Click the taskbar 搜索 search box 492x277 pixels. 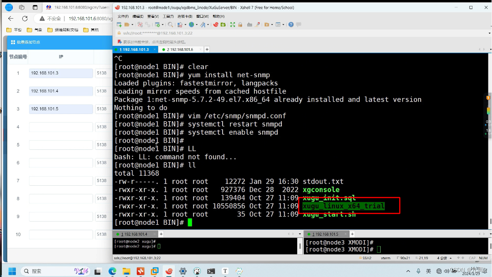coord(55,271)
